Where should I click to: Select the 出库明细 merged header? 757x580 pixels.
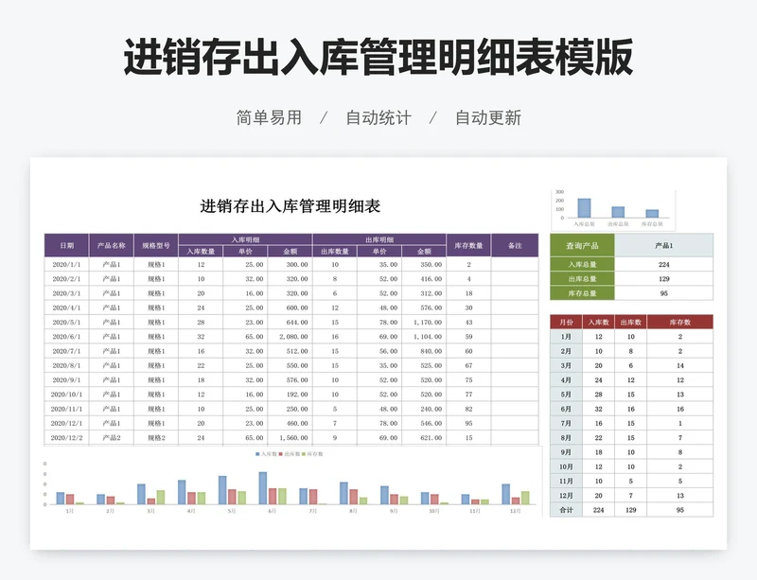click(x=379, y=239)
